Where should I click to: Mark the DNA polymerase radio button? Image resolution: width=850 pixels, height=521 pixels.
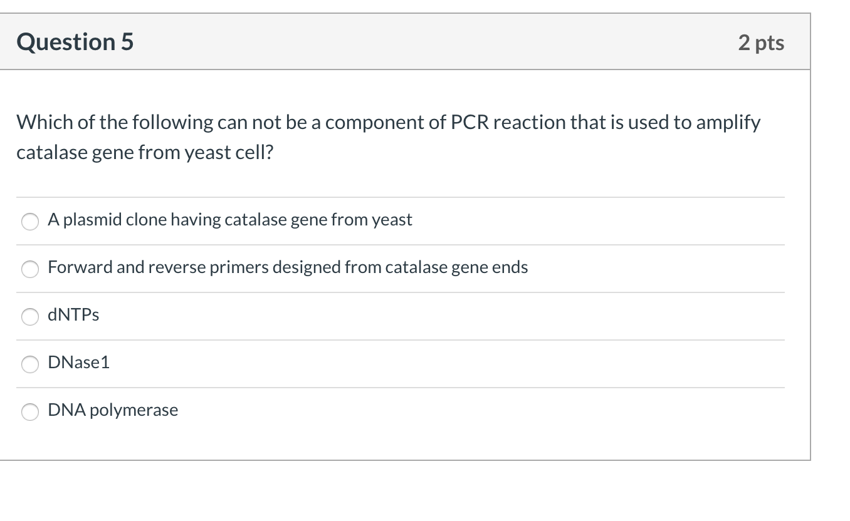tap(31, 412)
